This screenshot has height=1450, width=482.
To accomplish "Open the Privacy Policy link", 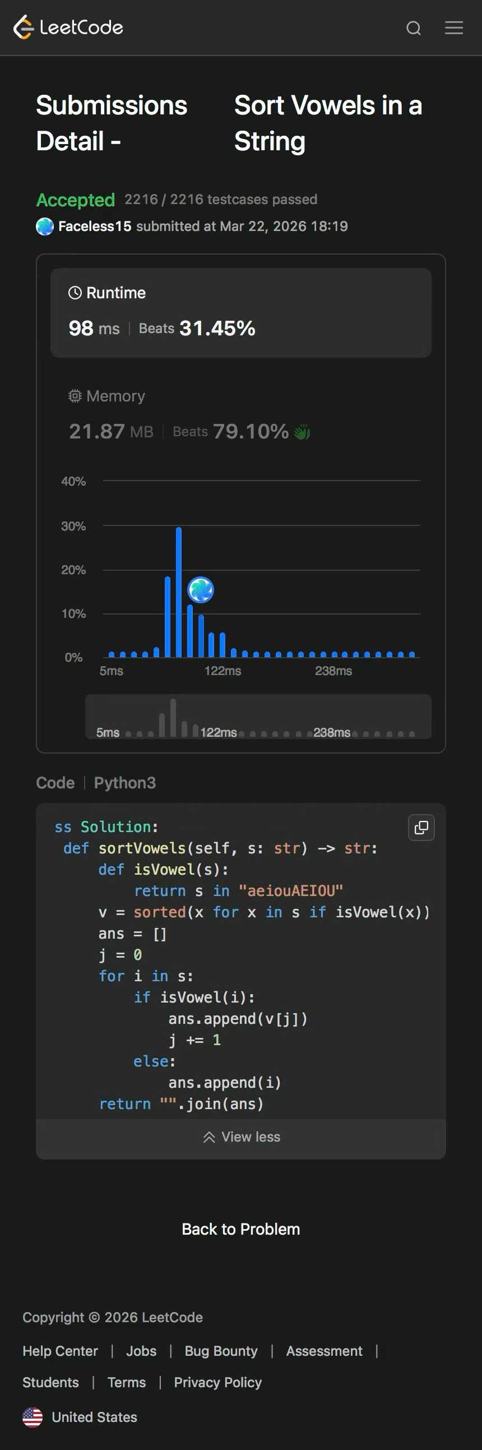I will coord(217,1382).
